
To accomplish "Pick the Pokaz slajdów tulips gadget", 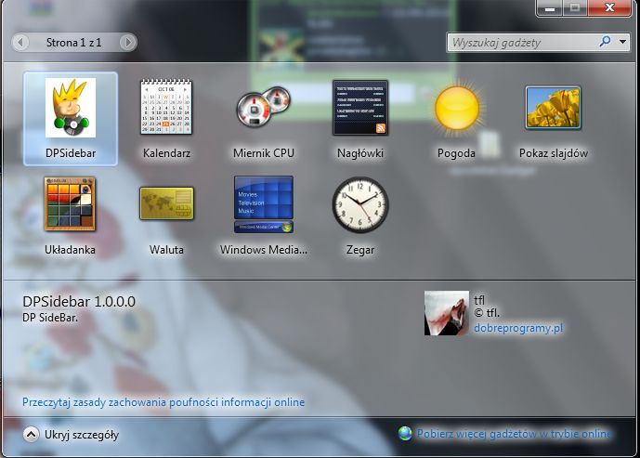I will (553, 108).
